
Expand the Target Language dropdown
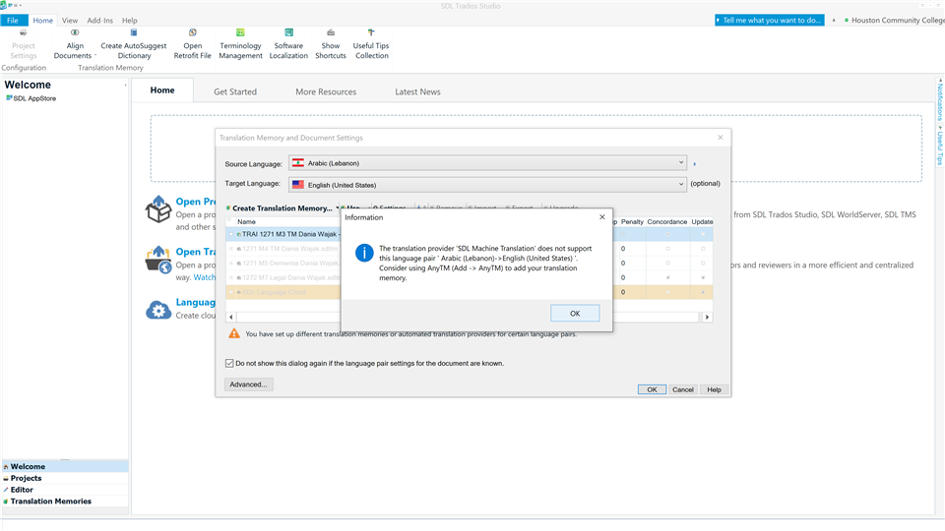click(681, 184)
